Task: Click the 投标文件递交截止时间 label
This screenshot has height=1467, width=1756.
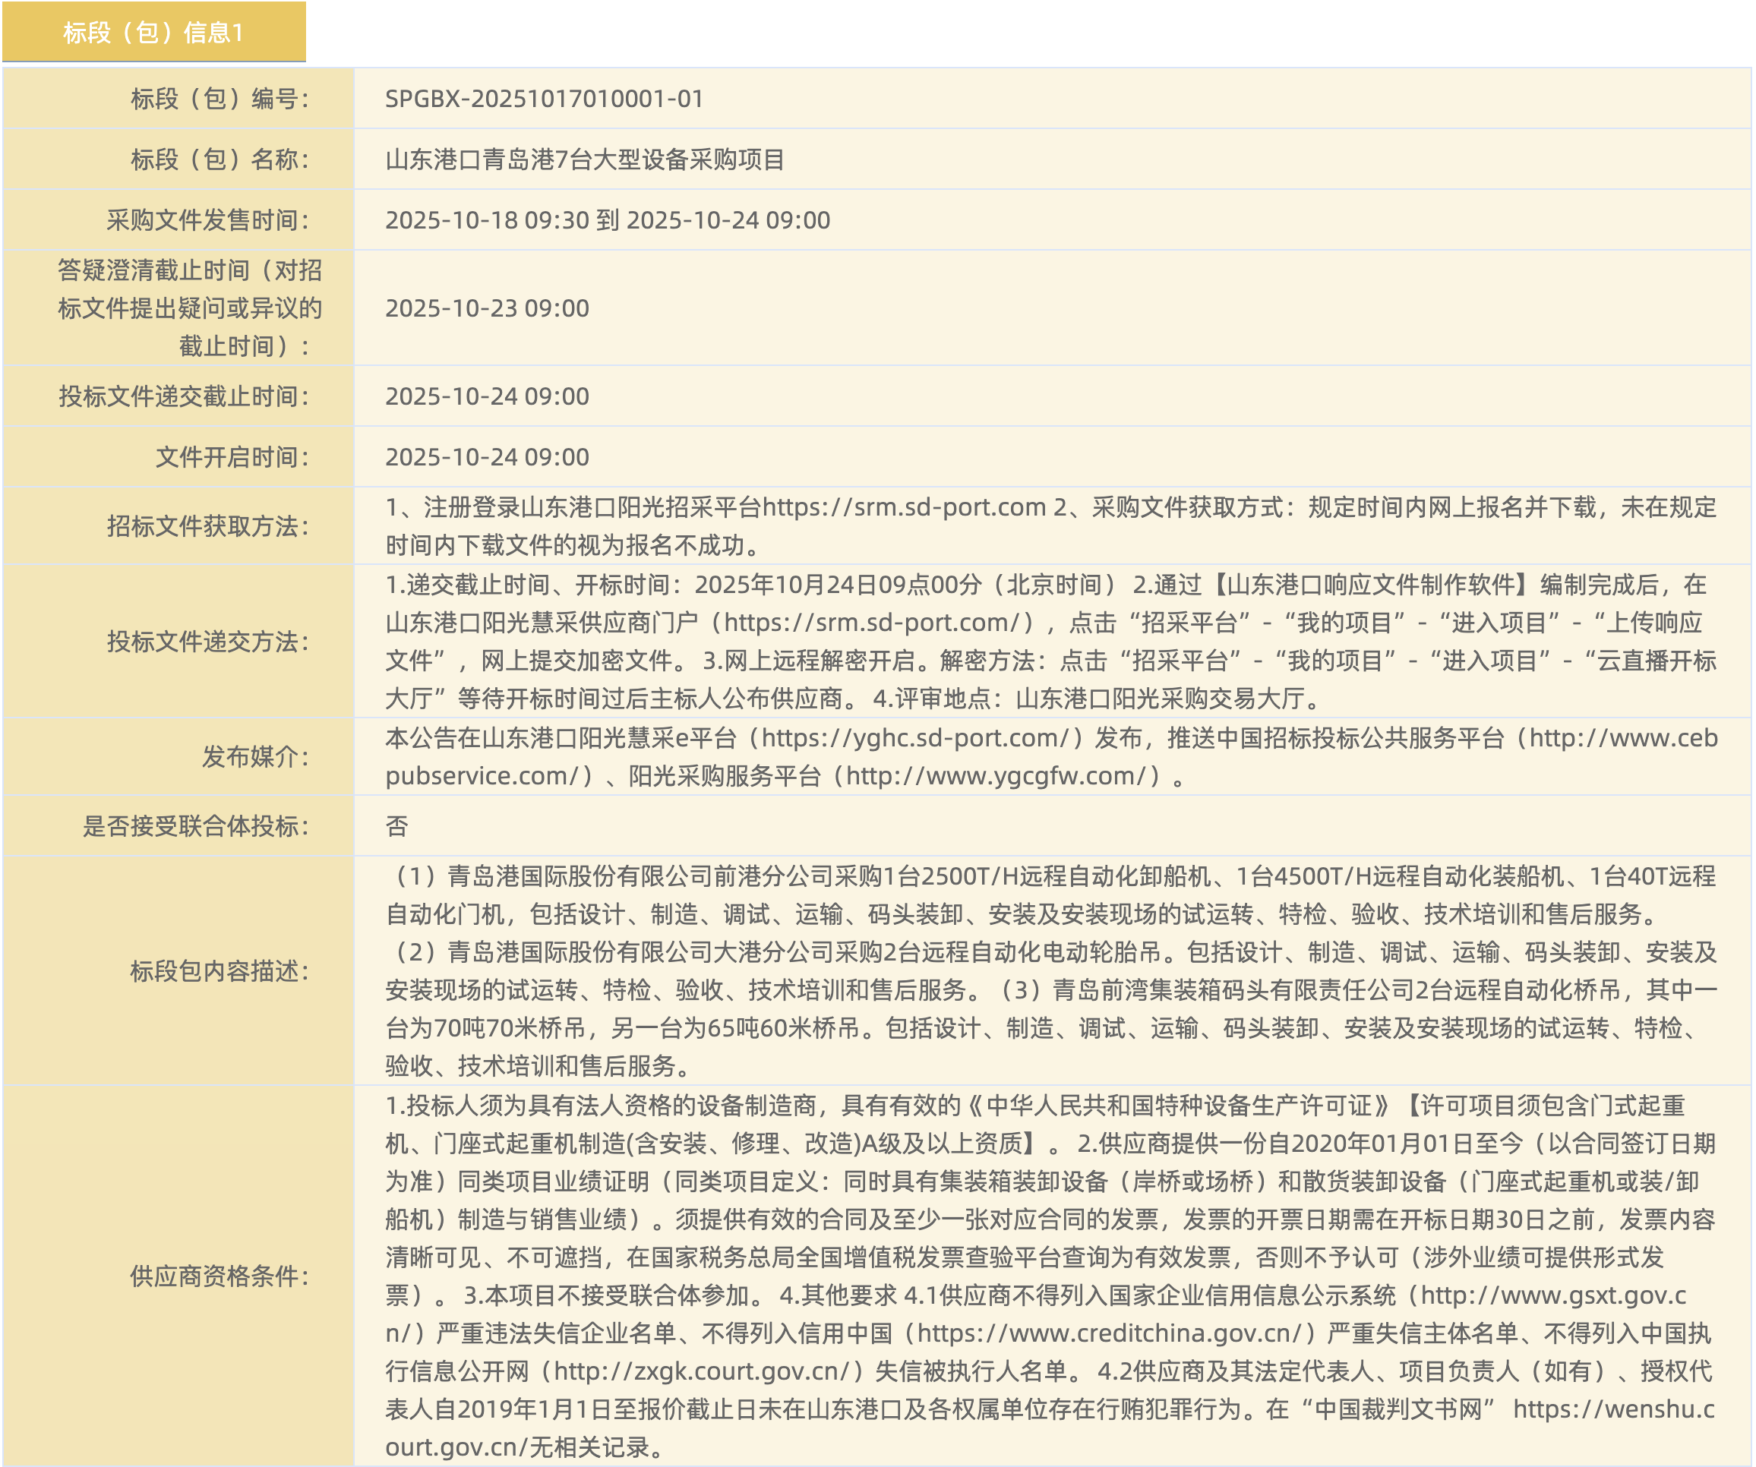Action: point(184,396)
